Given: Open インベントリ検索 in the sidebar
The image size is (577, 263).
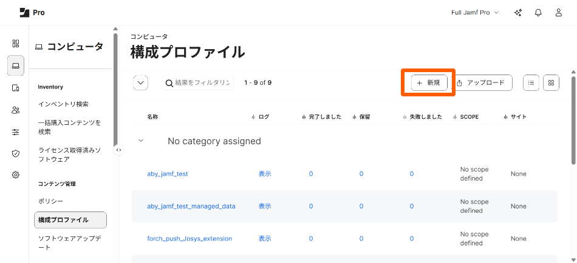Looking at the screenshot, I should click(x=63, y=104).
